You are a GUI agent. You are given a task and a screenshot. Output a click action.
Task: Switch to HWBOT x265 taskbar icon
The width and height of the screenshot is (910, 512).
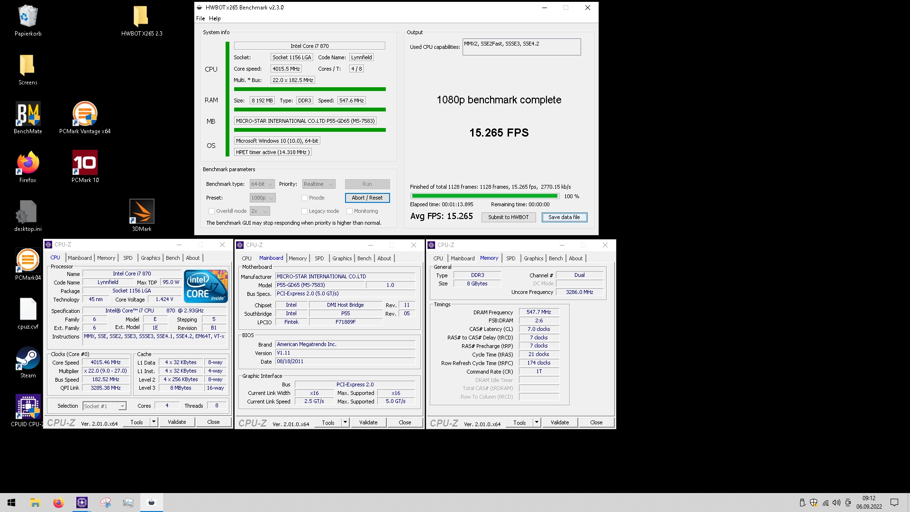[x=151, y=503]
